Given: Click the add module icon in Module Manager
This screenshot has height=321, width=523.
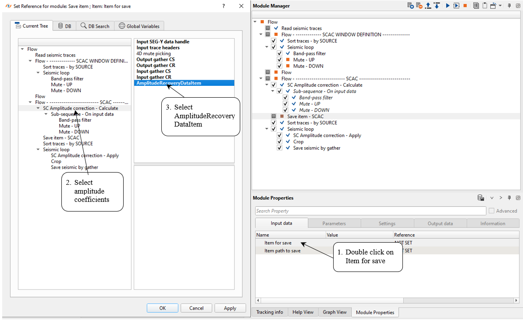Looking at the screenshot, I should pos(410,6).
